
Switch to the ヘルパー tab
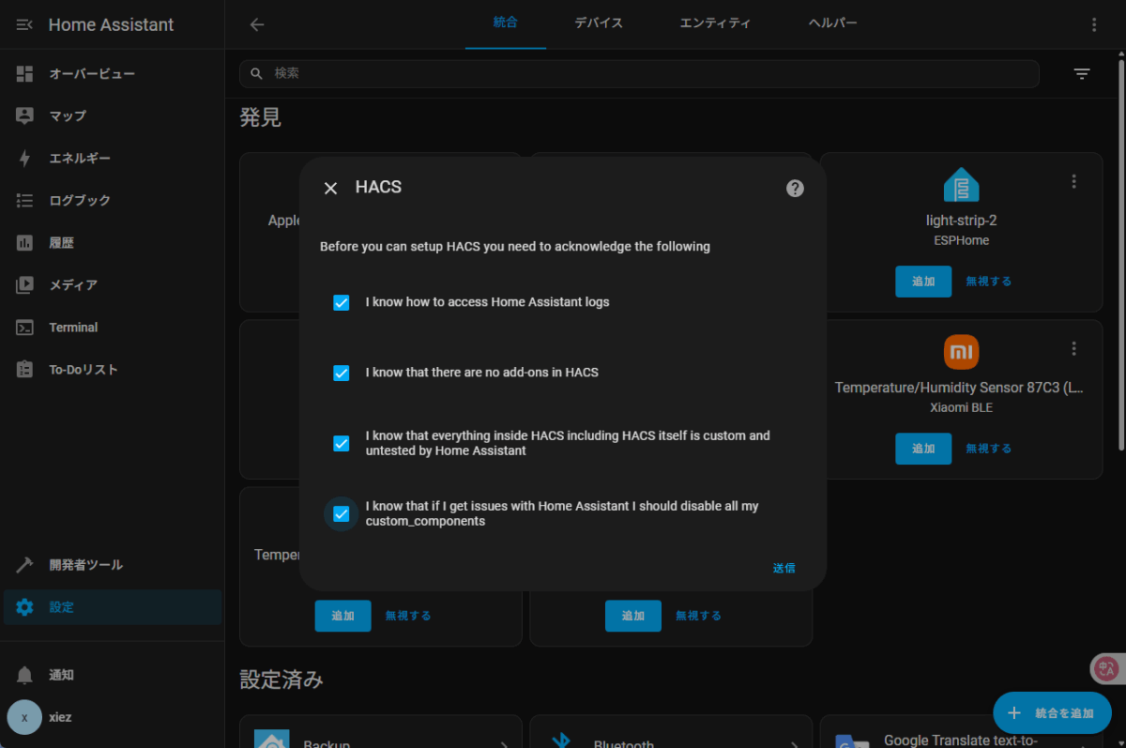point(833,23)
